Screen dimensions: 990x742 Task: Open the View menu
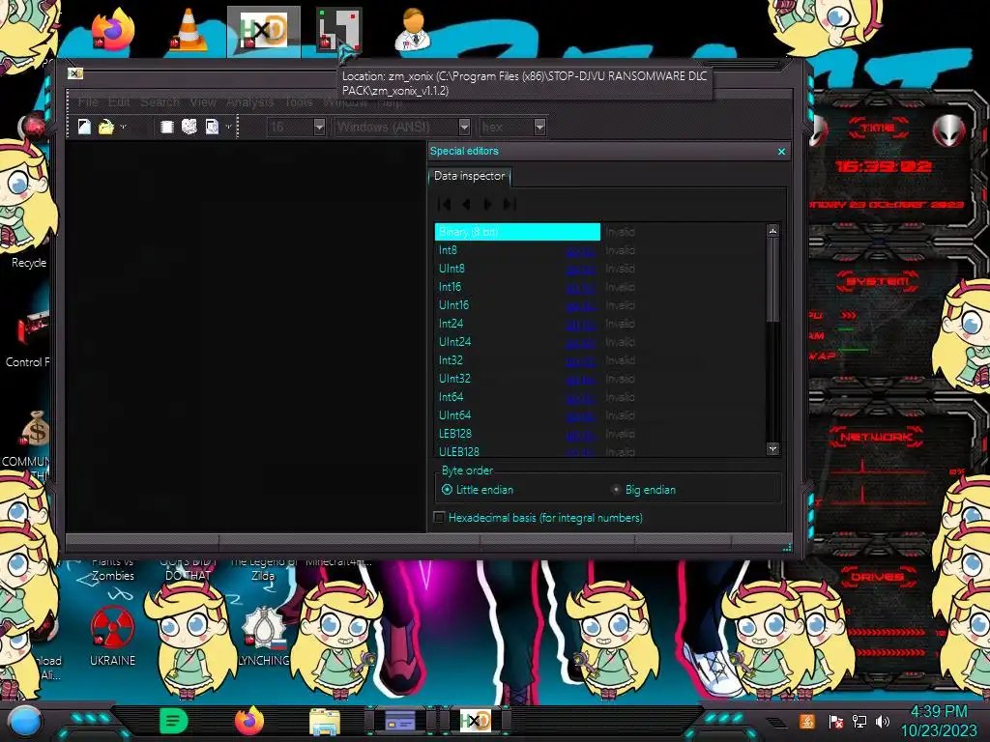click(203, 101)
